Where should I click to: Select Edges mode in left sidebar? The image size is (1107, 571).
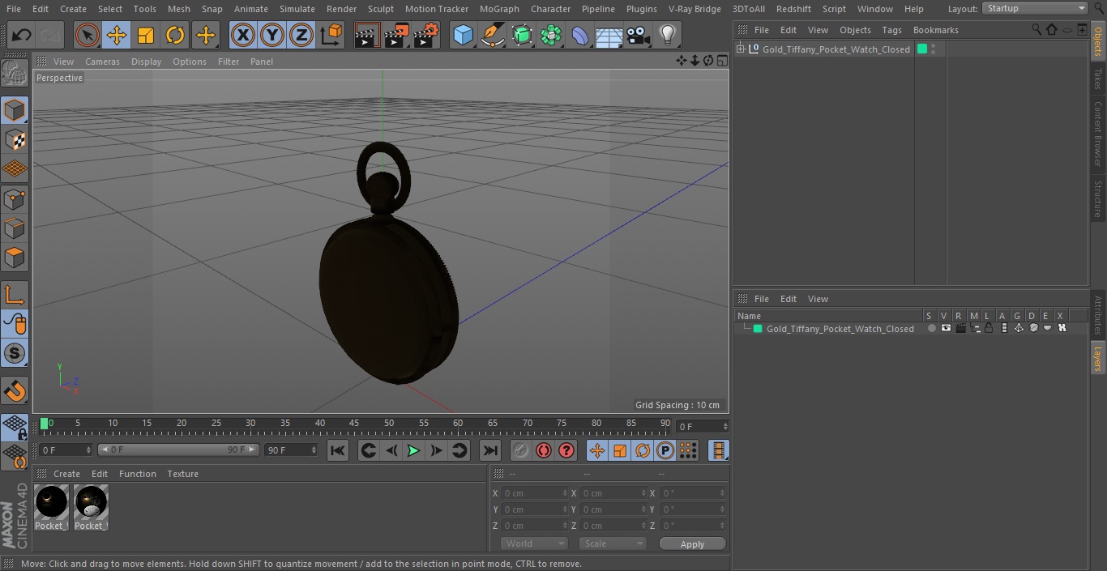click(x=15, y=228)
